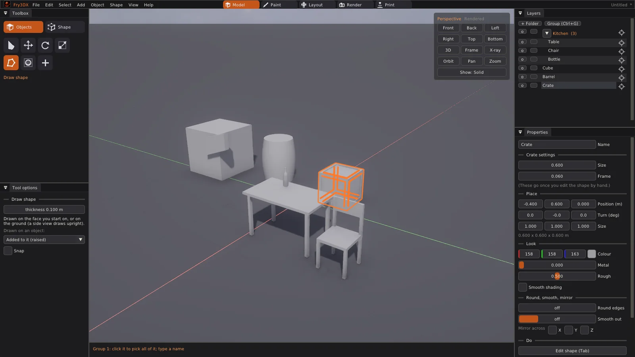Locate the Crate layer target icon
The width and height of the screenshot is (635, 357).
coord(622,86)
